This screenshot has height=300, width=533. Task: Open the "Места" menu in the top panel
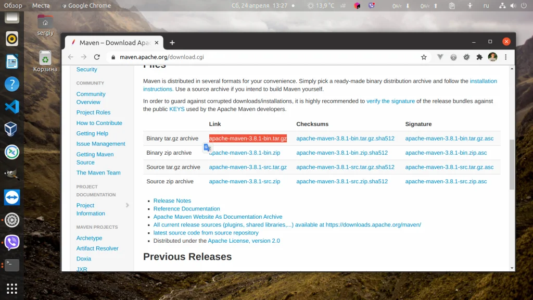coord(41,6)
